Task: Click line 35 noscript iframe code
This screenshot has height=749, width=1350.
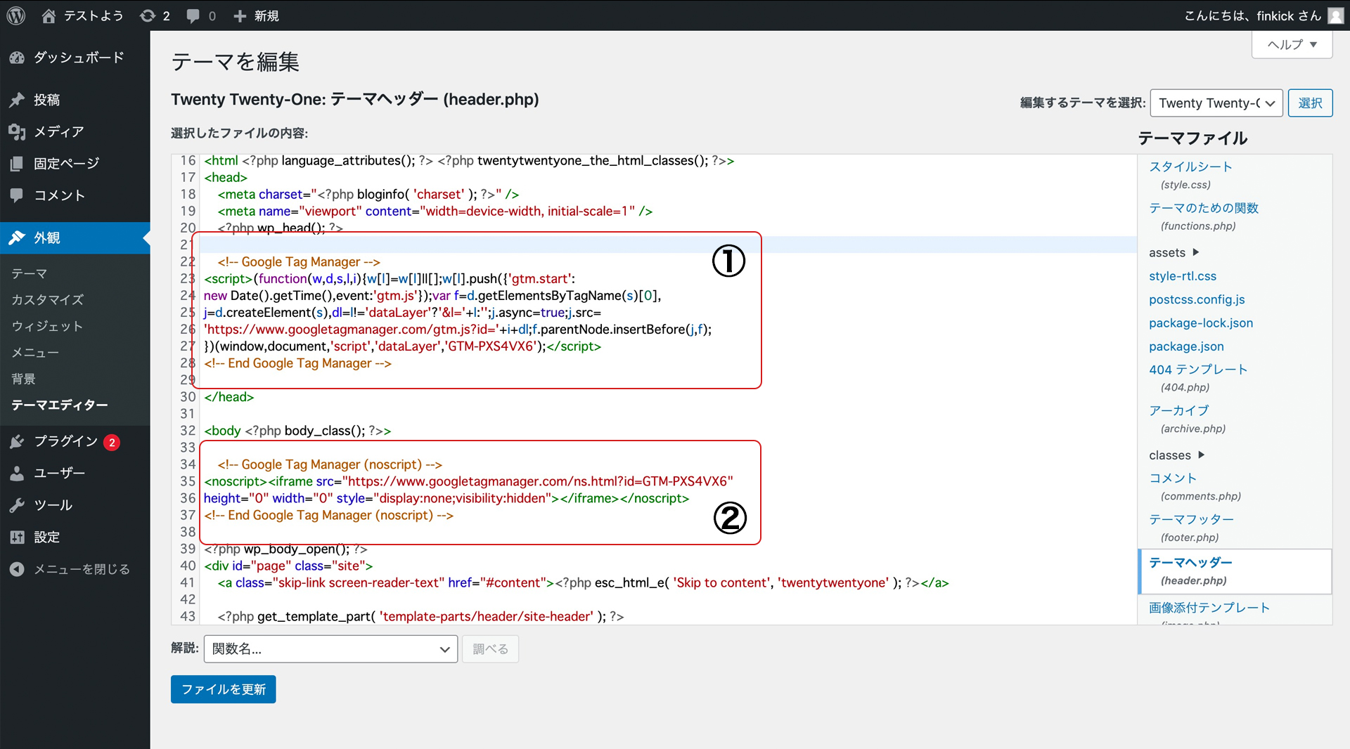Action: tap(468, 481)
